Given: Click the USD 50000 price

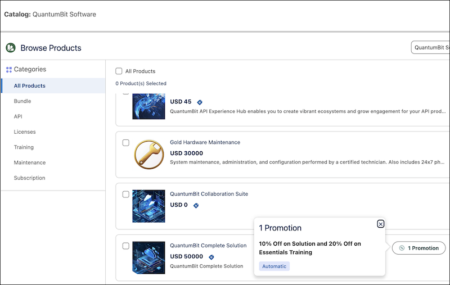Looking at the screenshot, I should [187, 256].
